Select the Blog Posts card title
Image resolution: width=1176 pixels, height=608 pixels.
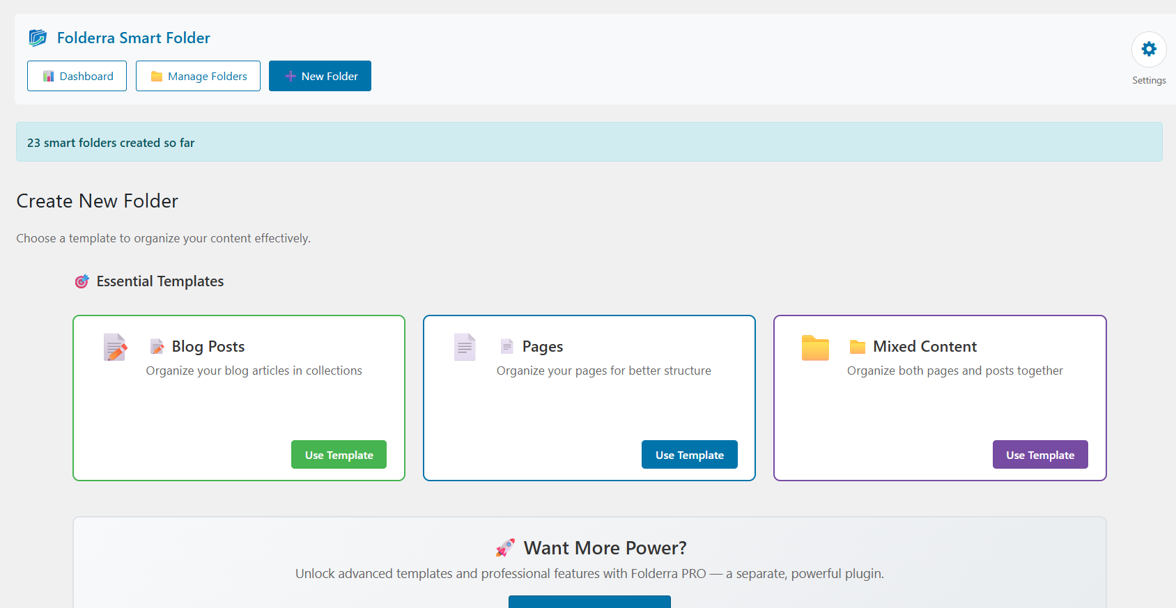pos(208,346)
